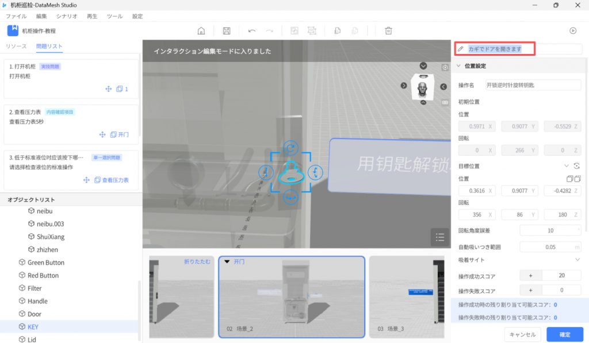Screen dimensions: 589x343
Task: Click the Home icon in toolbar
Action: (201, 31)
